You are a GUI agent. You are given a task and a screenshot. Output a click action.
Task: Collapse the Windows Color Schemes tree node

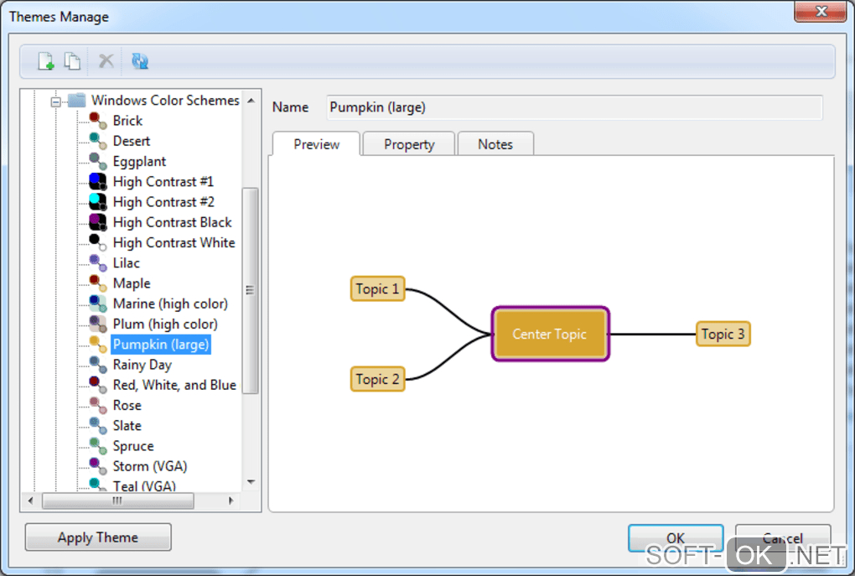(x=55, y=101)
